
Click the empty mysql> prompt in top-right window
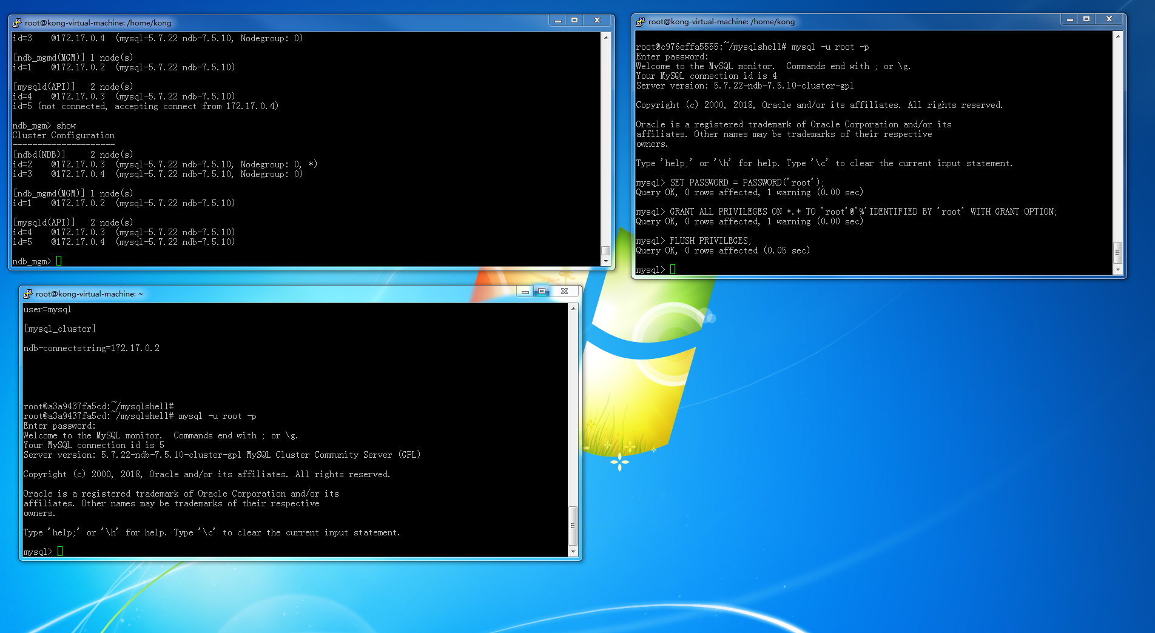[x=656, y=270]
